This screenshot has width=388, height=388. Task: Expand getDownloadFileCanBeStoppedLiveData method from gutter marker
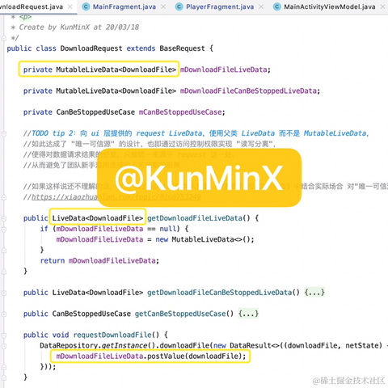(4, 293)
